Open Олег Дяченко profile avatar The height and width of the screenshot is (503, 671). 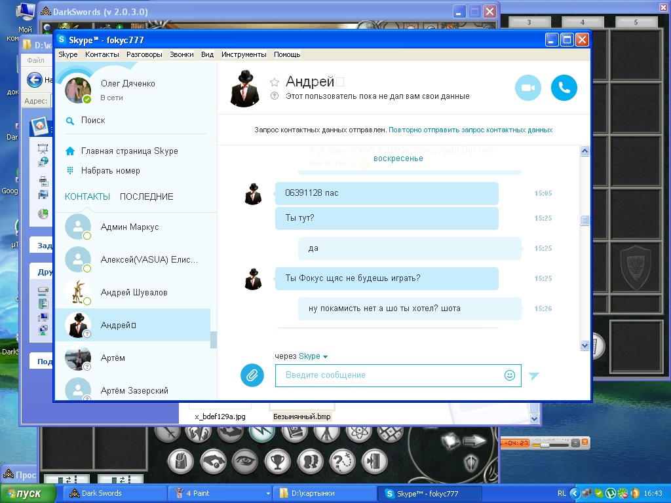click(77, 90)
